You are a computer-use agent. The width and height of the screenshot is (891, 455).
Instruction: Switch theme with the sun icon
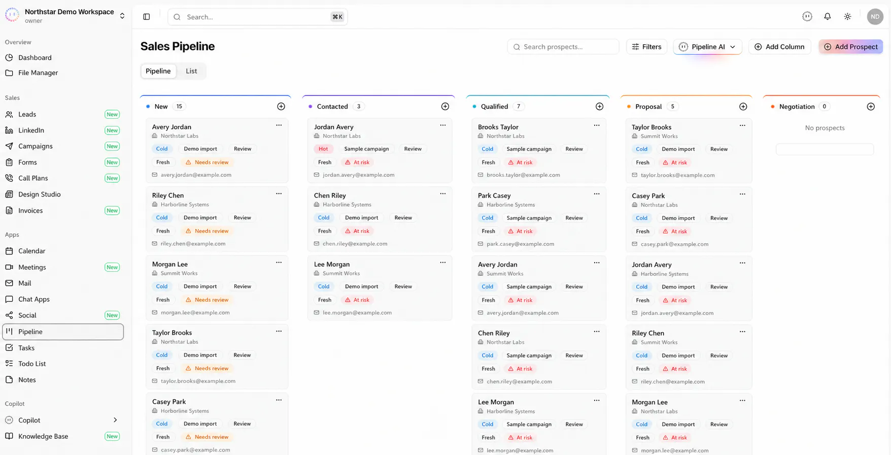pos(847,17)
